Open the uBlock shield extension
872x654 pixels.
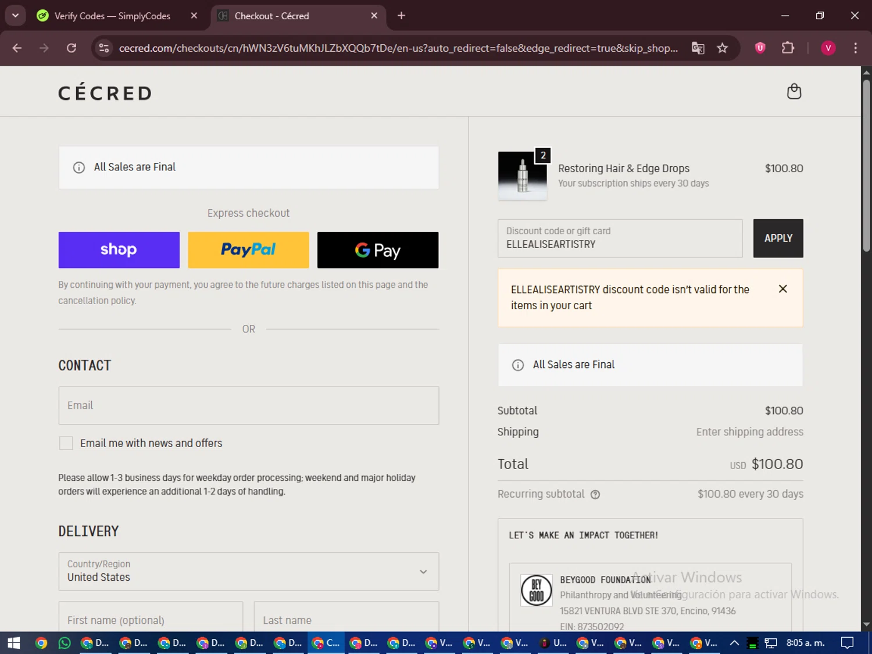[x=760, y=48]
